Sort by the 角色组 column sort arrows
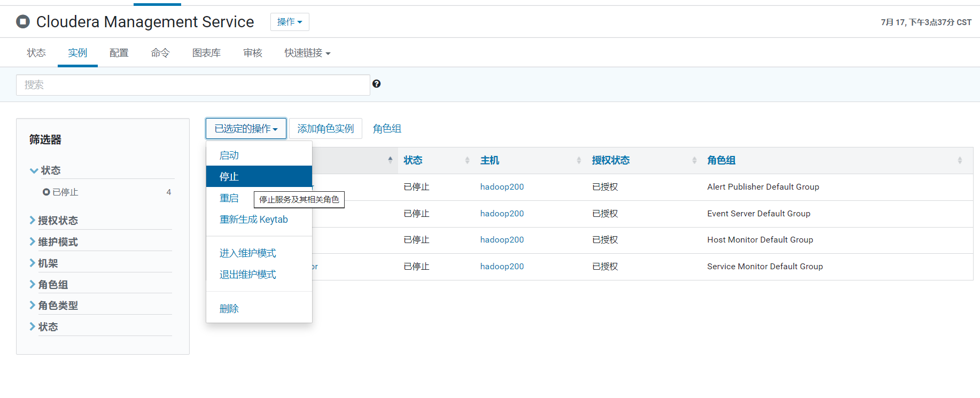This screenshot has width=980, height=398. [960, 160]
